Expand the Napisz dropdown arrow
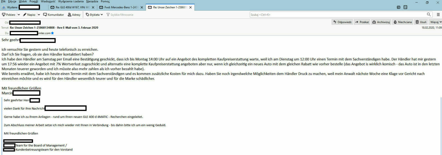 coord(39,15)
